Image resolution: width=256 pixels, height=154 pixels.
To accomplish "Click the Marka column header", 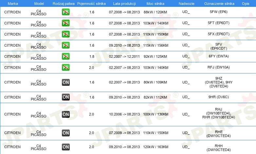I will [x=13, y=4].
